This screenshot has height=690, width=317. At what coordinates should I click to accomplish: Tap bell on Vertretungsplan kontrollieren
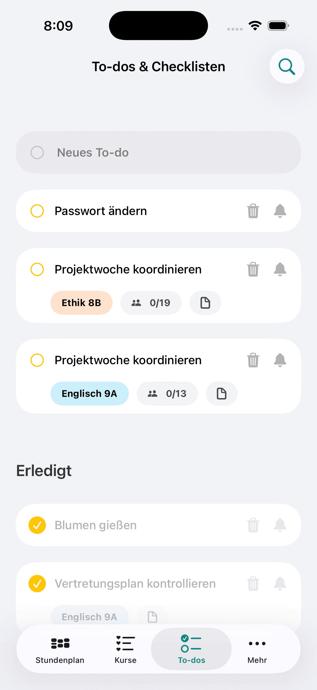click(x=280, y=584)
